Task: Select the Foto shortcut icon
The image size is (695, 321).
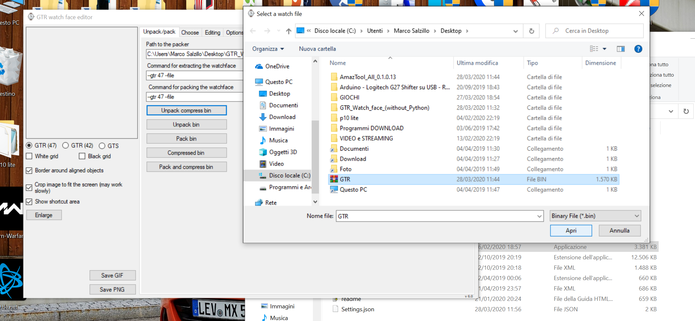Action: pos(334,169)
